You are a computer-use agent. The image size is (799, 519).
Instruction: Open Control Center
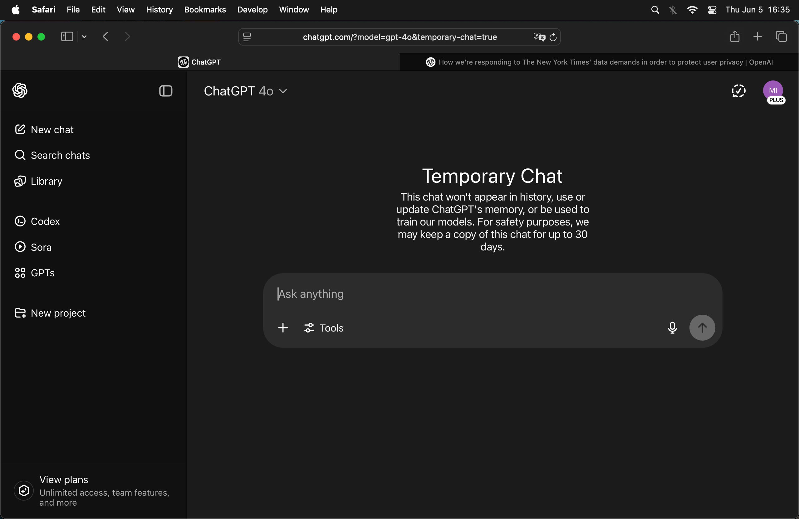tap(712, 10)
